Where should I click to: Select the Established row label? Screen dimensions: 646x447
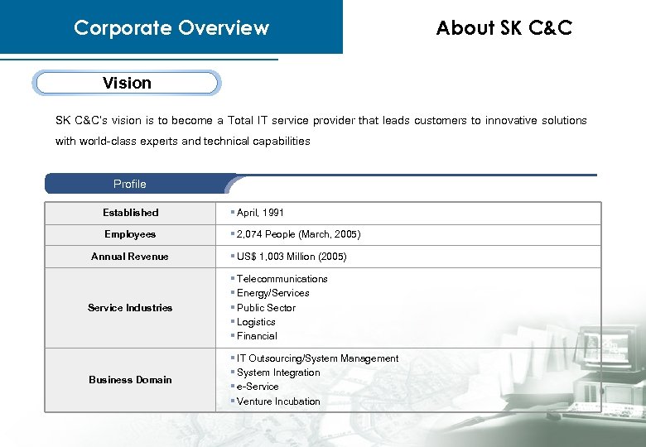click(x=131, y=213)
